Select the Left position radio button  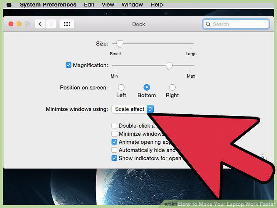click(121, 87)
